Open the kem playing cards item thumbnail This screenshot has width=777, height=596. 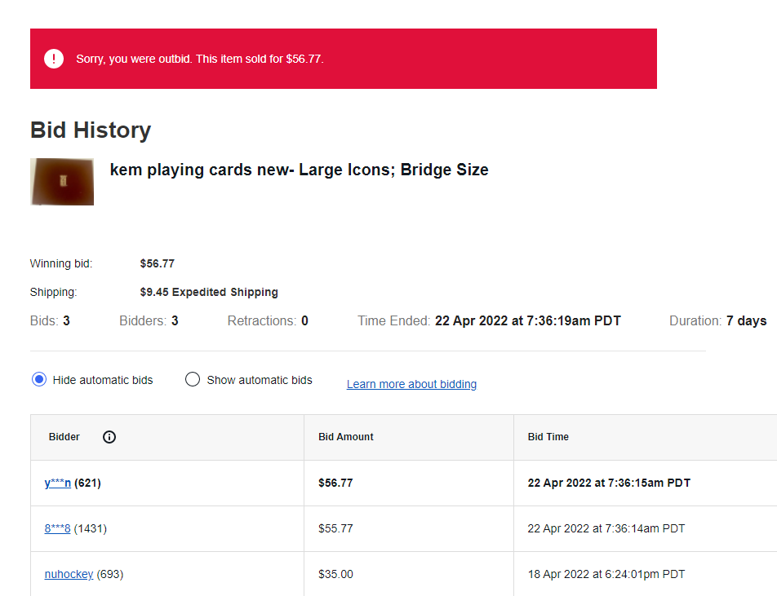coord(62,182)
